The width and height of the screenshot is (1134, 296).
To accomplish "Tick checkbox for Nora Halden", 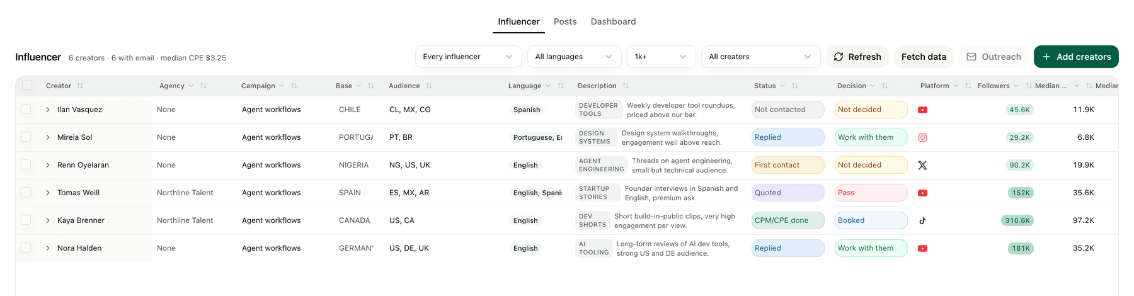I will click(26, 248).
